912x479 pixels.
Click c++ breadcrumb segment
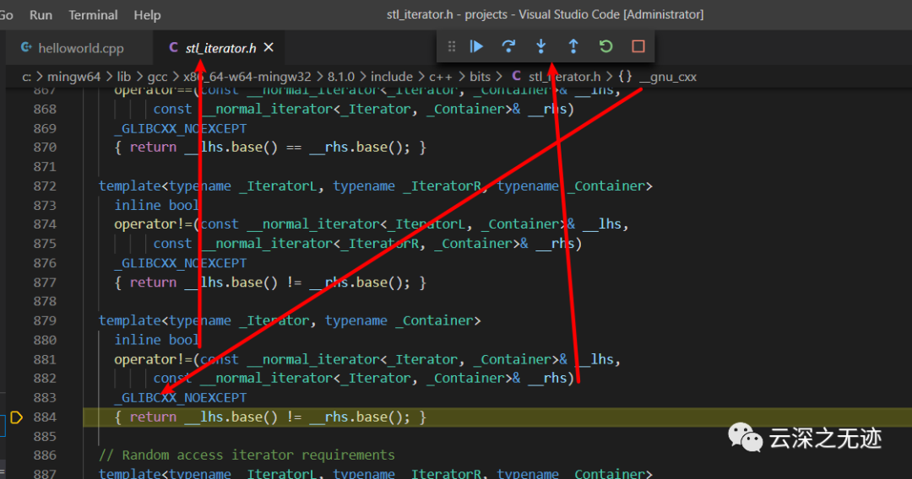tap(440, 77)
